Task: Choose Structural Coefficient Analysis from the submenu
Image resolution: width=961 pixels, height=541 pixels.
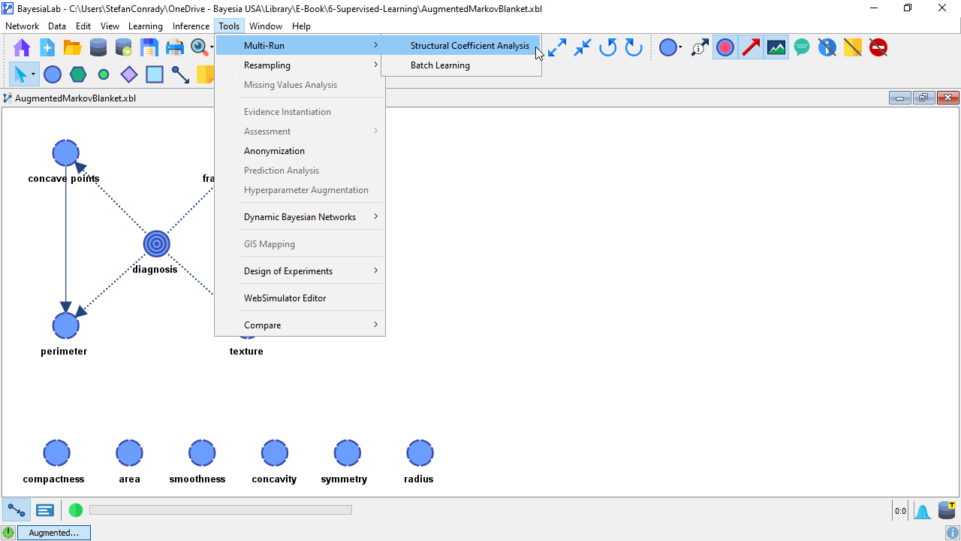Action: 460,46
